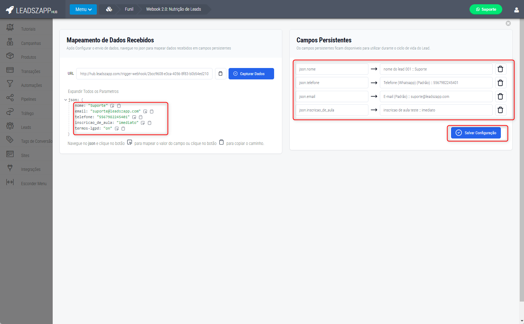Copy the path of the telefone parameter
Screen dimensions: 524x324
141,117
